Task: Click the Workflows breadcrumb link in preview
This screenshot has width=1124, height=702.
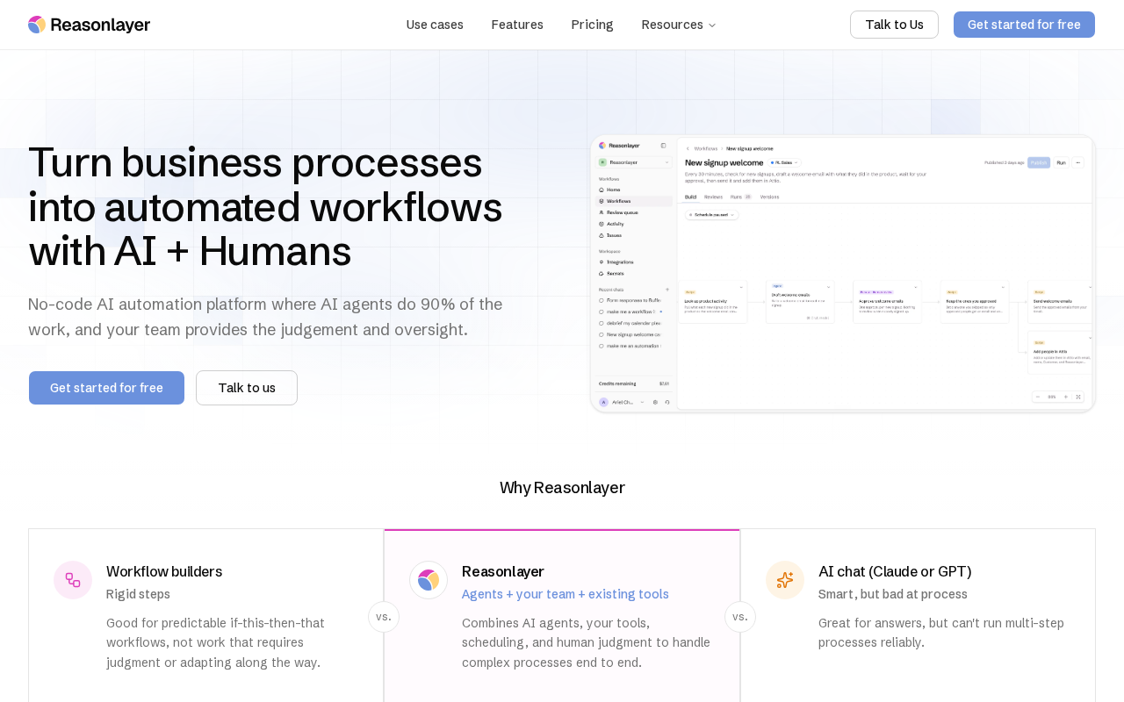Action: coord(706,148)
